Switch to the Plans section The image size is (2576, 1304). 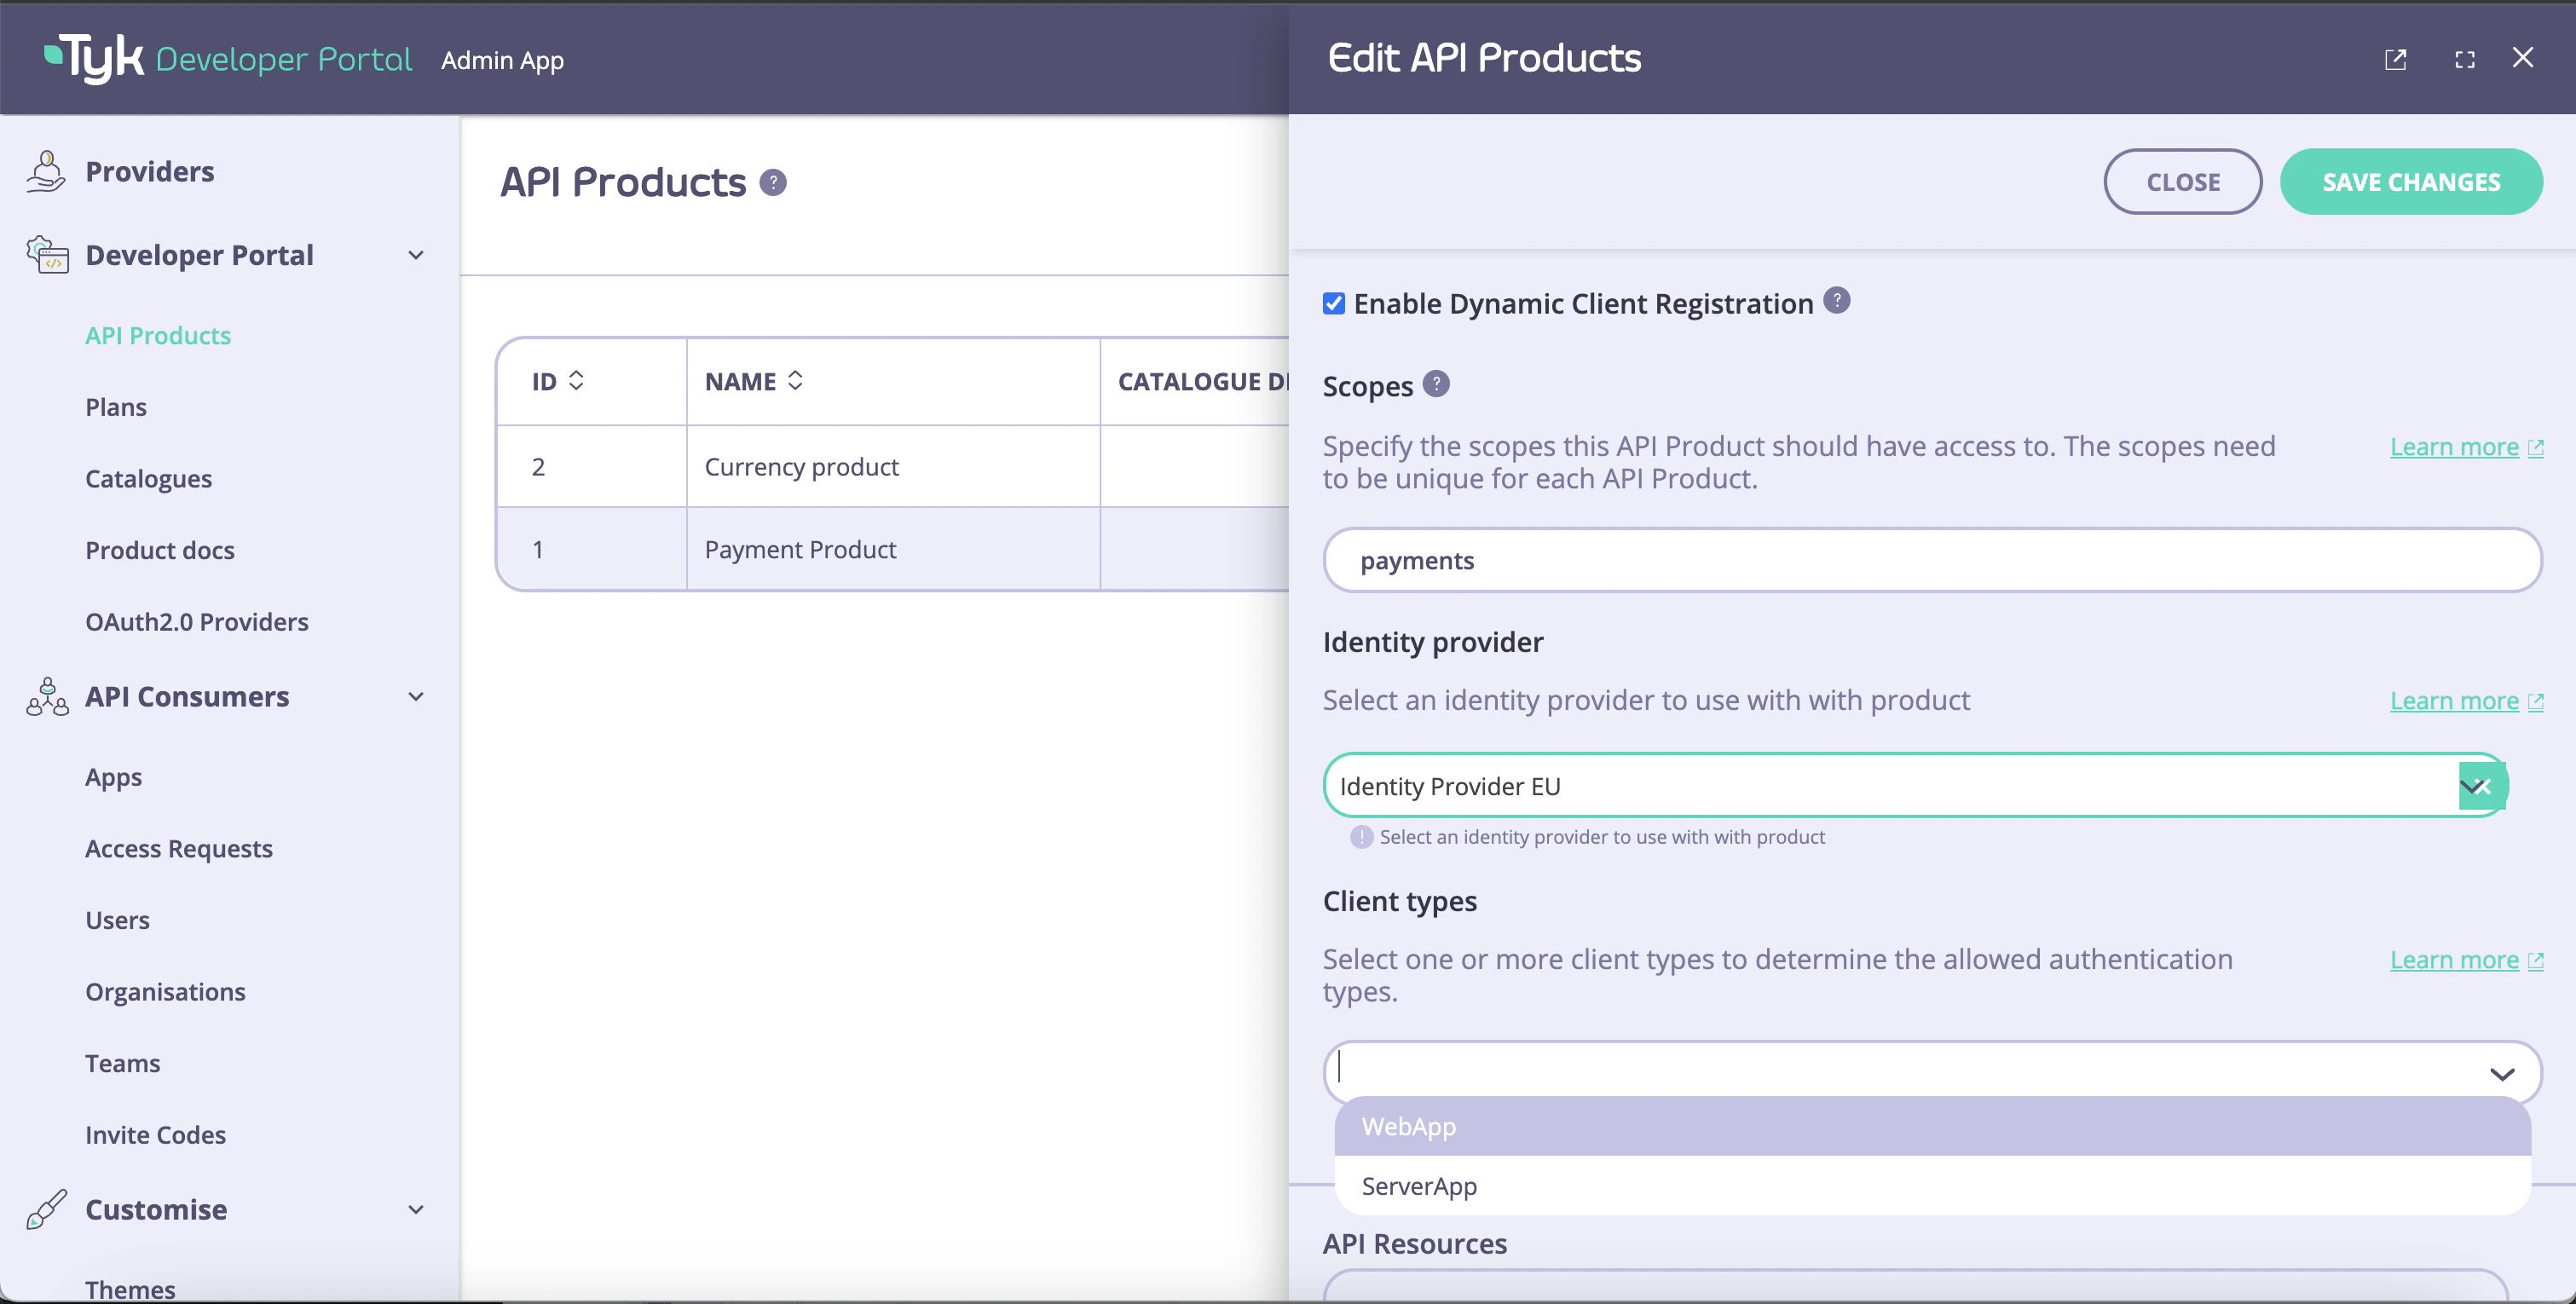tap(115, 406)
